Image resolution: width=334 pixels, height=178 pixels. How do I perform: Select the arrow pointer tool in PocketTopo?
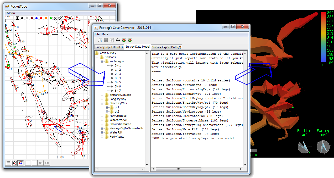tap(18, 18)
